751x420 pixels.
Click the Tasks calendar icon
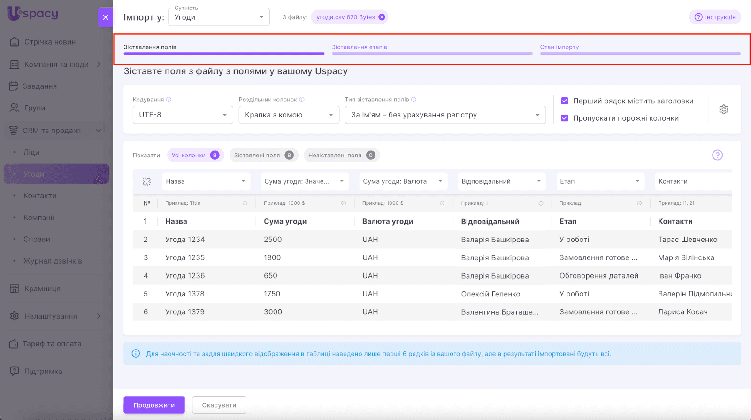pos(14,86)
